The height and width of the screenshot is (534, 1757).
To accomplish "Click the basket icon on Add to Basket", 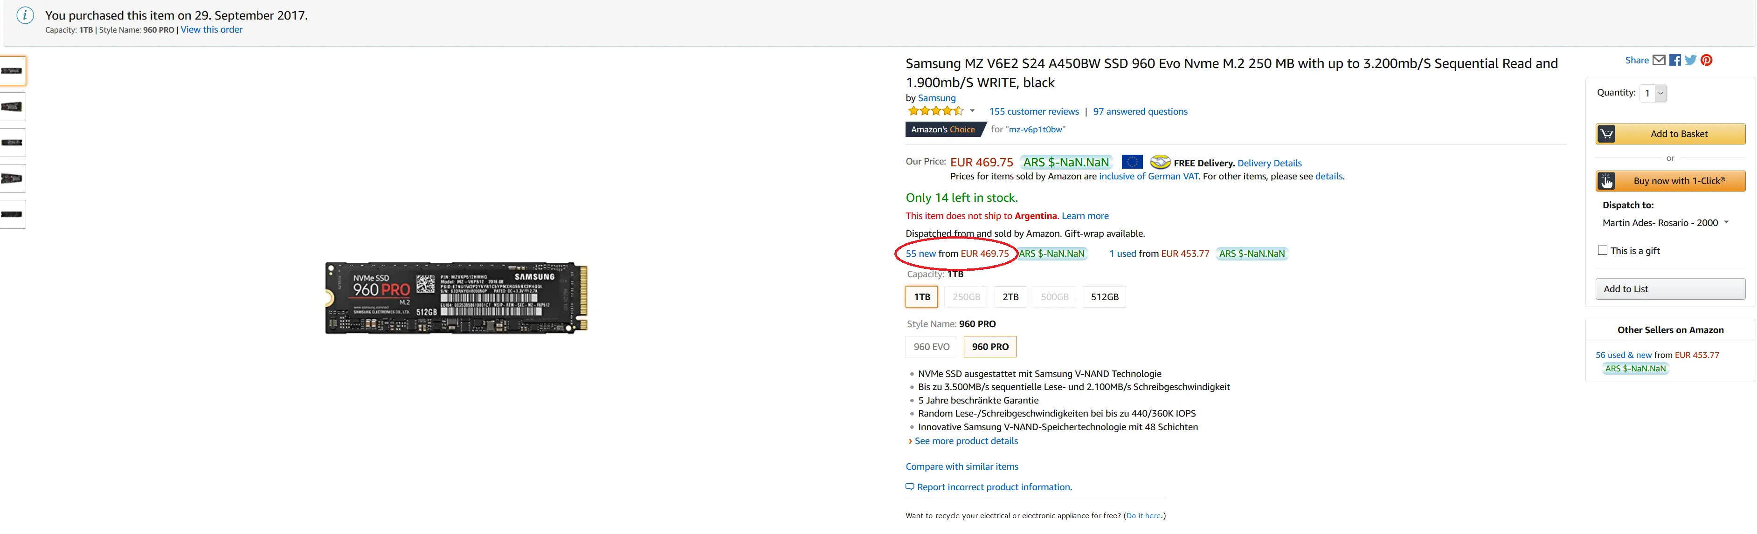I will [1607, 134].
